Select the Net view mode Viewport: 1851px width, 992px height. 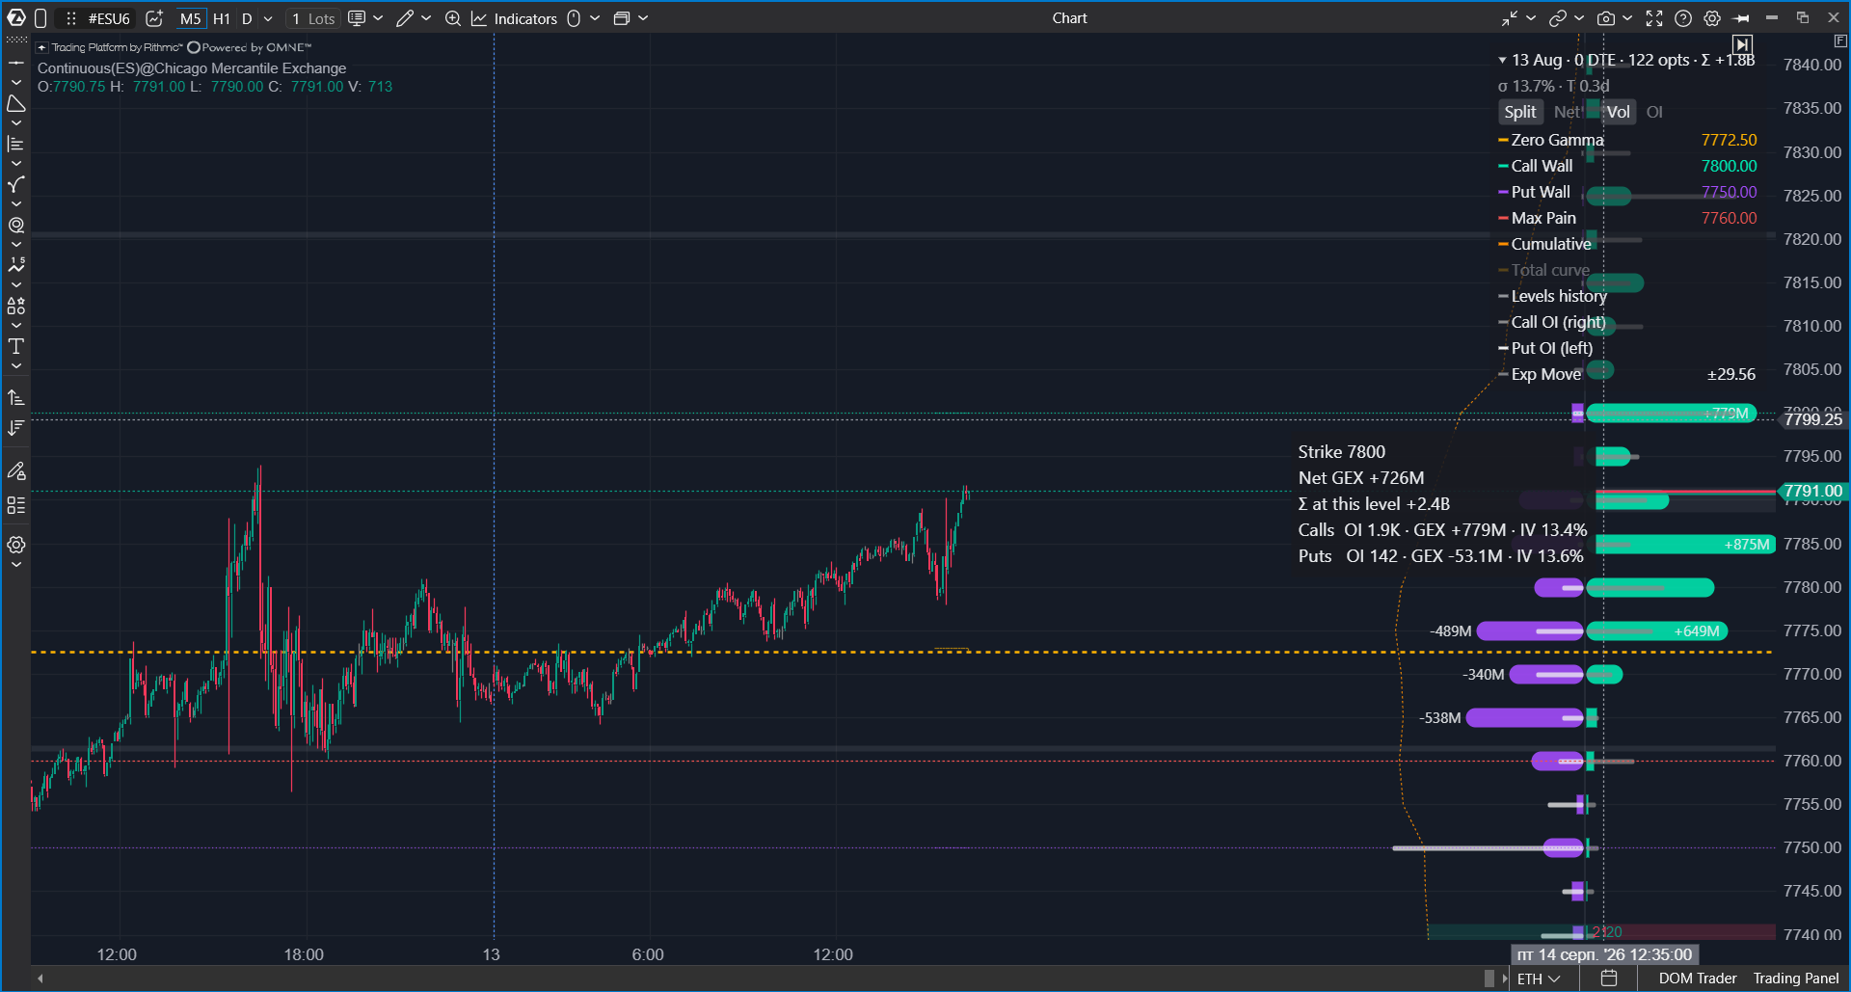tap(1567, 112)
